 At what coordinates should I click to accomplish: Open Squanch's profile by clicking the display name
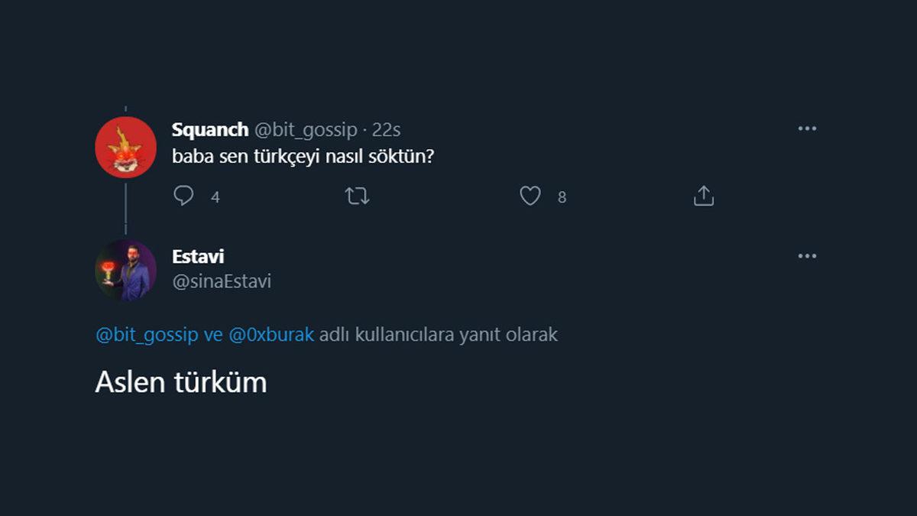pos(209,129)
